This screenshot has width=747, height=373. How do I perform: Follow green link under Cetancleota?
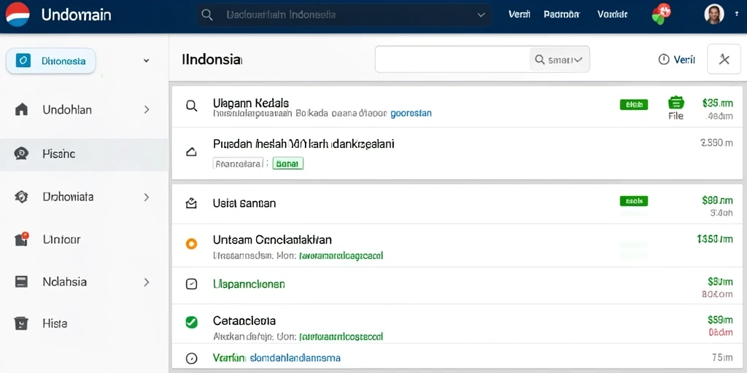[341, 337]
